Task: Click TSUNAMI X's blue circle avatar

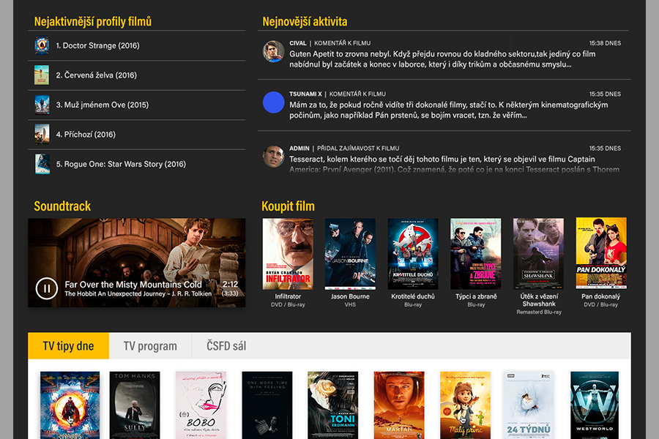Action: (x=273, y=102)
